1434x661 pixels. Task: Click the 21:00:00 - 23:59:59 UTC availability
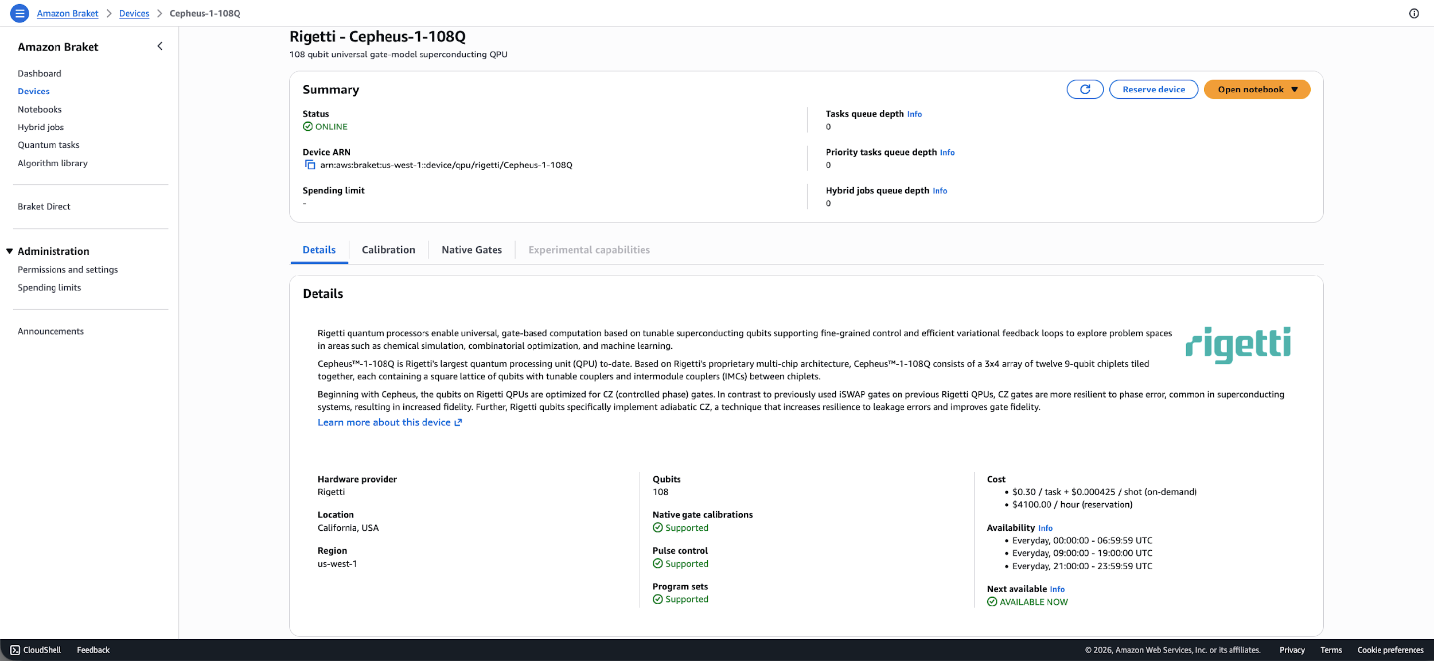tap(1082, 566)
